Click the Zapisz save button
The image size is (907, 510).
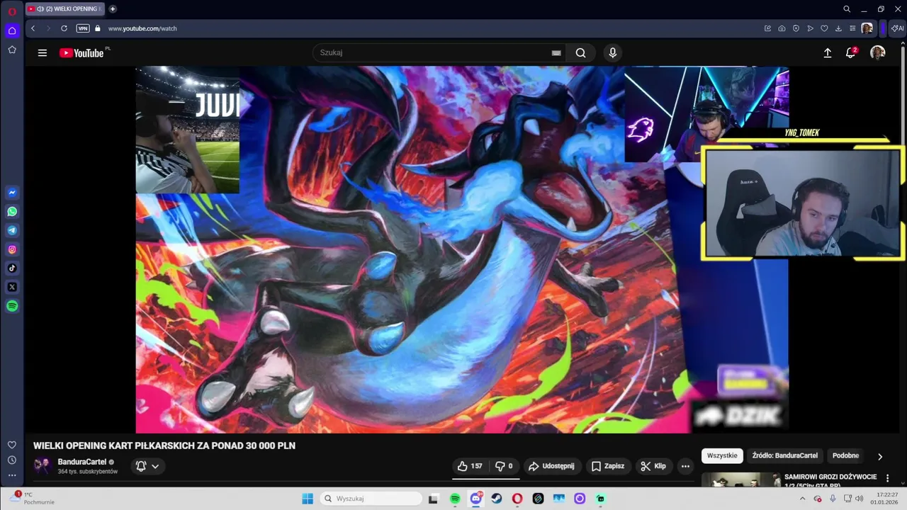[x=607, y=466]
